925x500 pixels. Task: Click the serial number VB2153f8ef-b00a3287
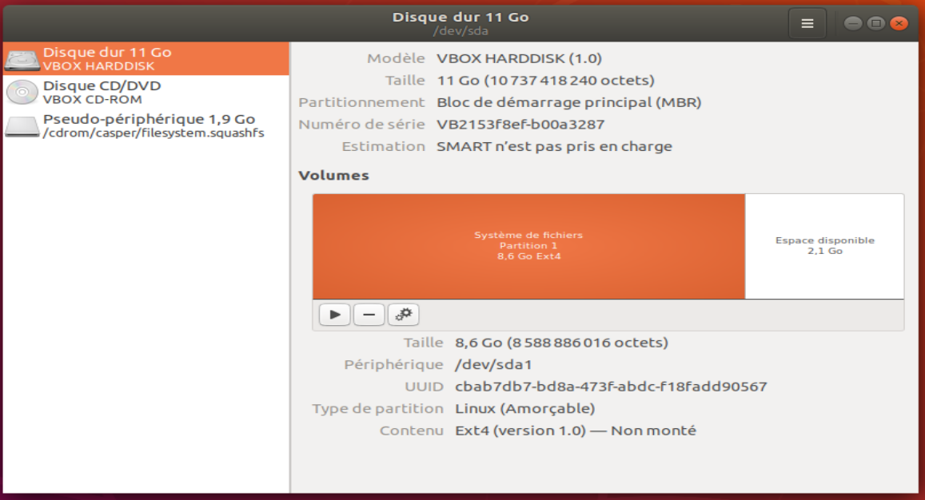(520, 125)
